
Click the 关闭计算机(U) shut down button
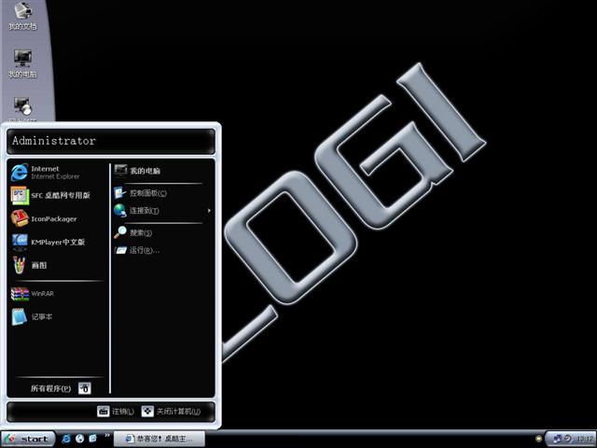click(x=171, y=412)
